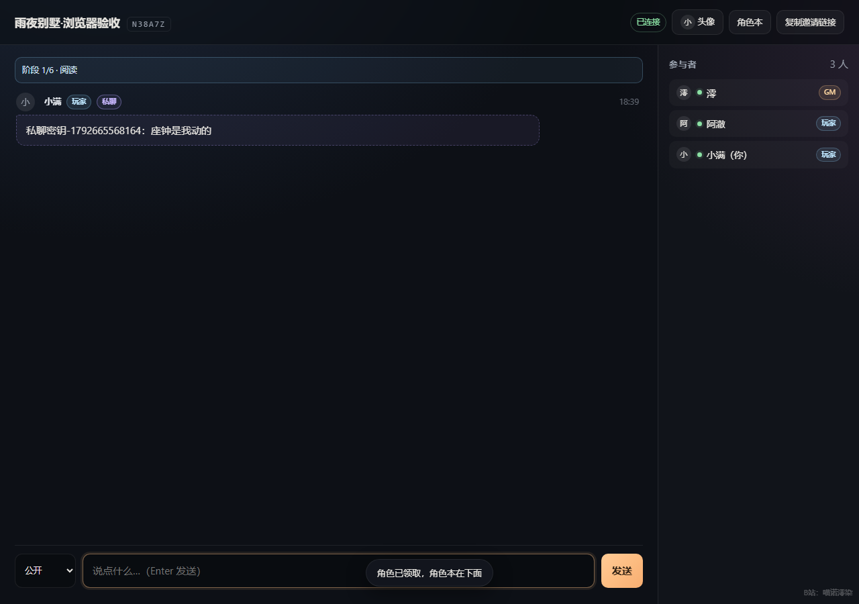Click the 玩家 badge next to 小满（你）

[x=828, y=154]
